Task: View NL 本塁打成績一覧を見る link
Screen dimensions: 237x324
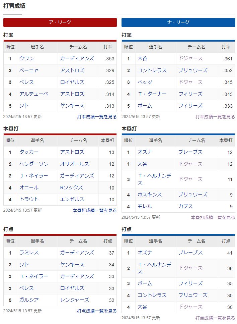Action: [213, 217]
